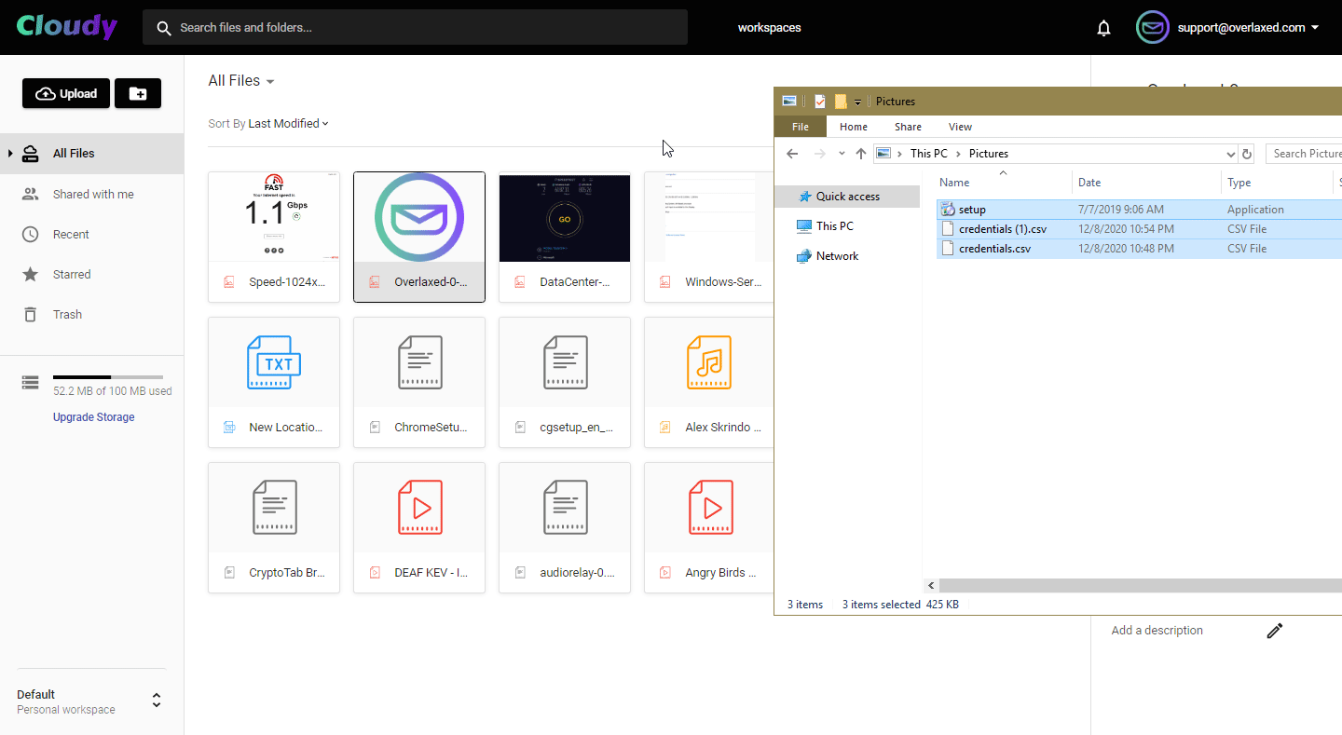Click the chevron after This PC in address bar

[957, 154]
